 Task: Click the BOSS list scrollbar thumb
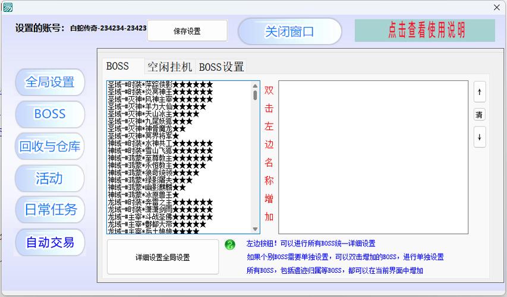255,95
